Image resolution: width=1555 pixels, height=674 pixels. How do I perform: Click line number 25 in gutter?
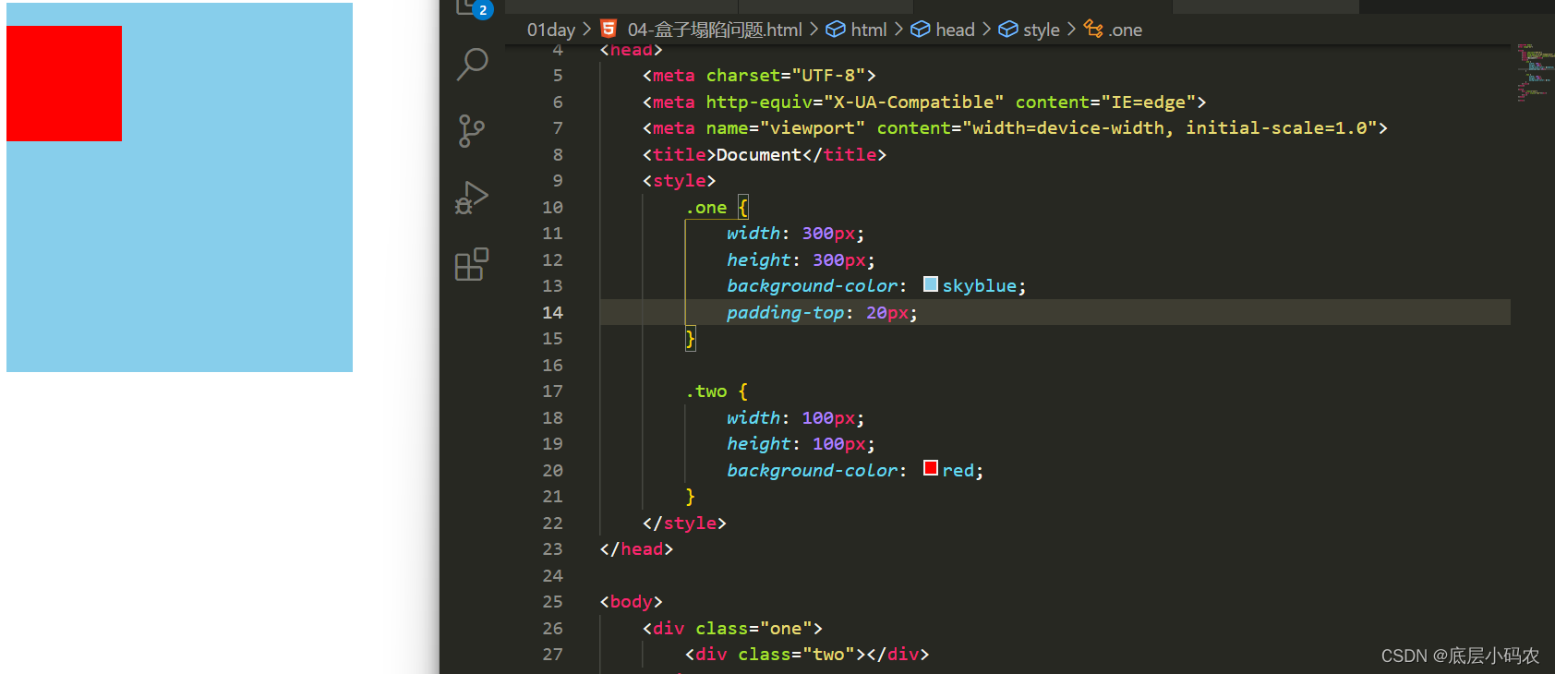[552, 601]
